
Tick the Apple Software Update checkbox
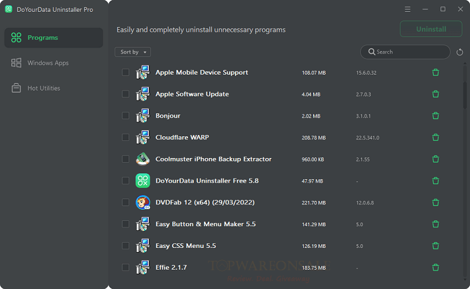click(x=126, y=94)
